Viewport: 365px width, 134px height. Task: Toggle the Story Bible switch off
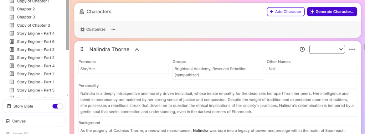pyautogui.click(x=57, y=106)
